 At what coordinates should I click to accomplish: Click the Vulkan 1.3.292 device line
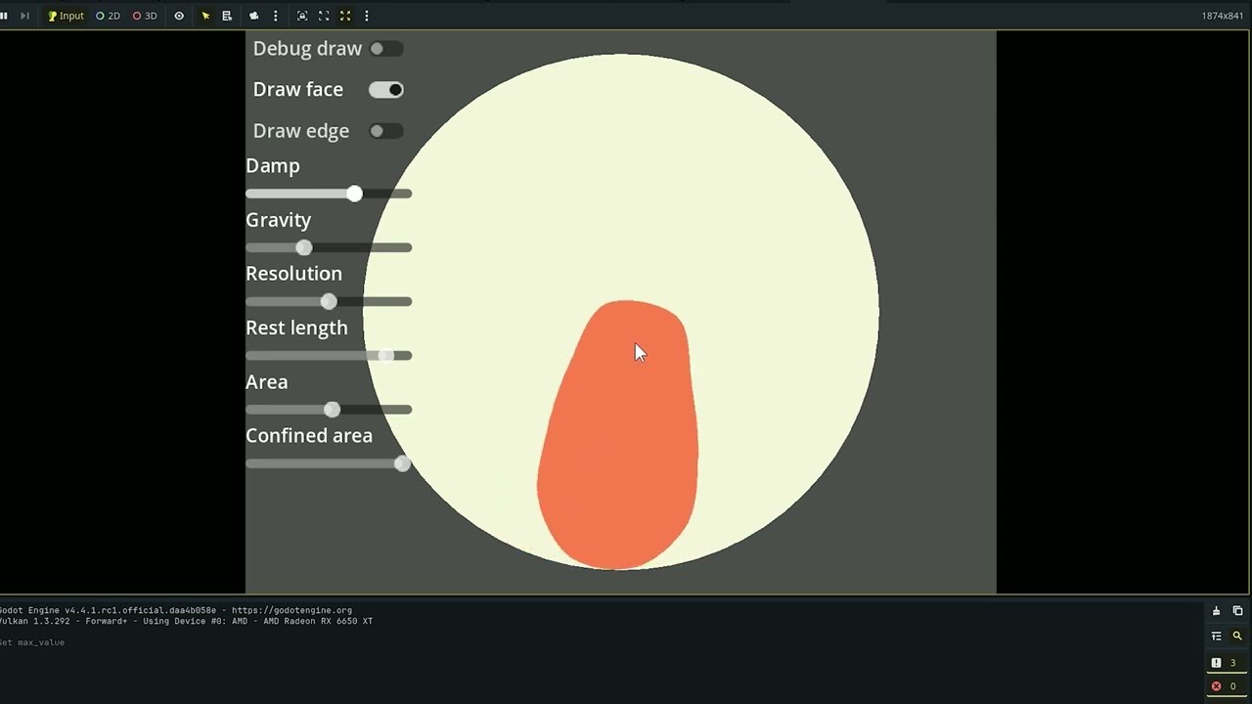[186, 621]
